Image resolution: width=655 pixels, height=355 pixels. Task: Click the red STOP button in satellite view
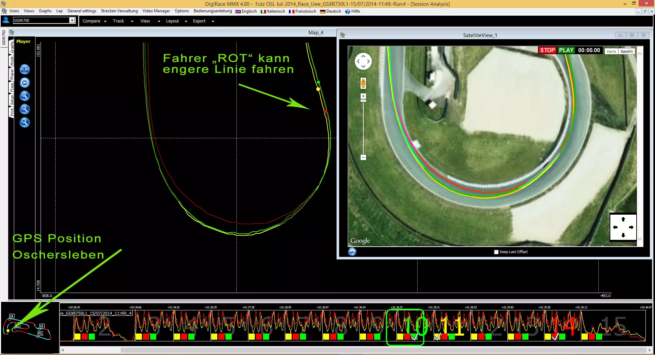(547, 50)
